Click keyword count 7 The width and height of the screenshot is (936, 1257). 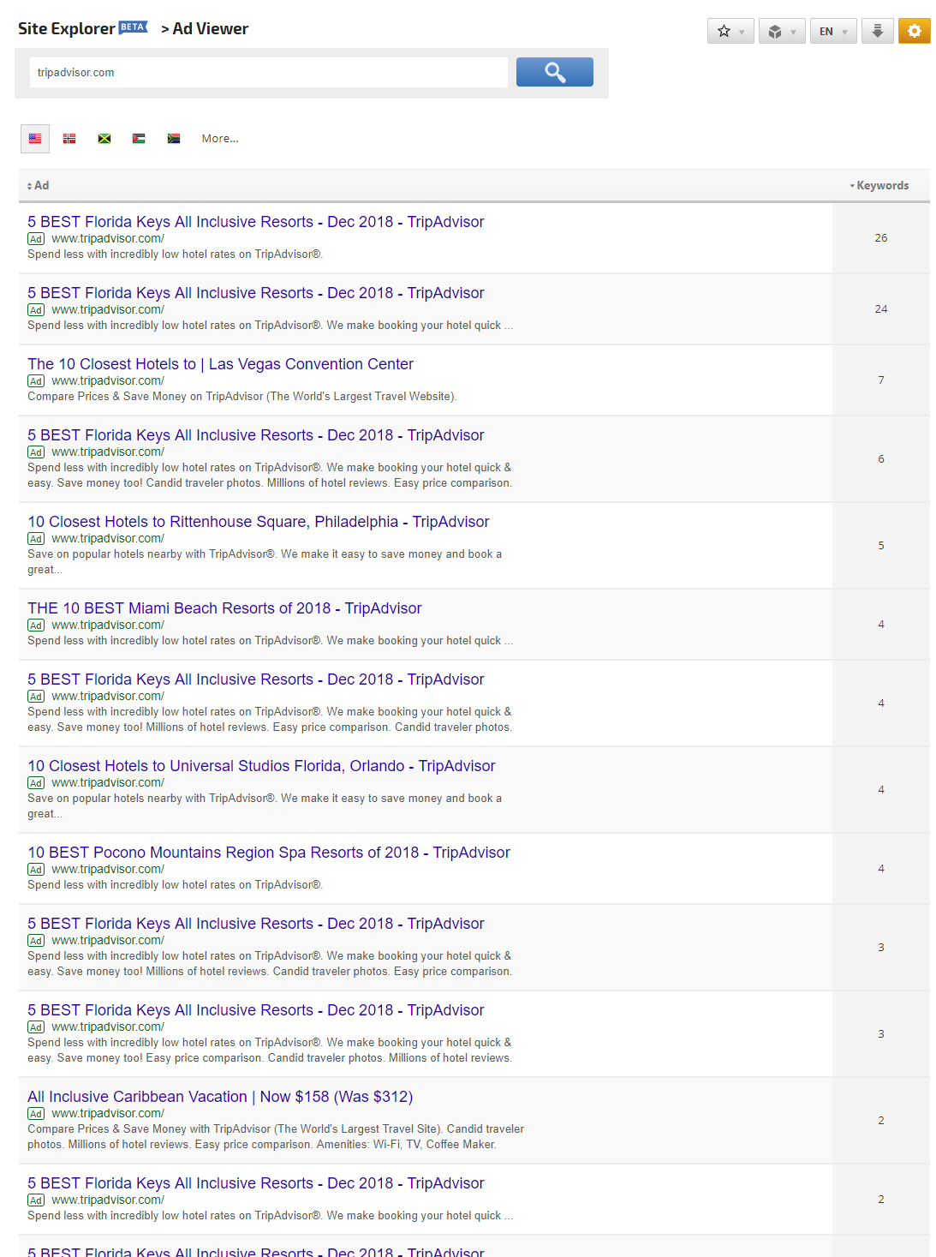coord(881,380)
